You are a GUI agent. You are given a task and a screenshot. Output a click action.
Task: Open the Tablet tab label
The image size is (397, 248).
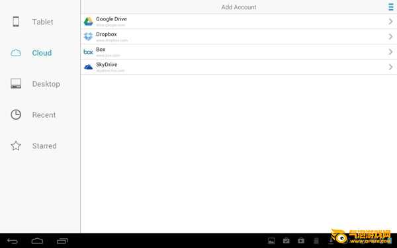point(42,22)
